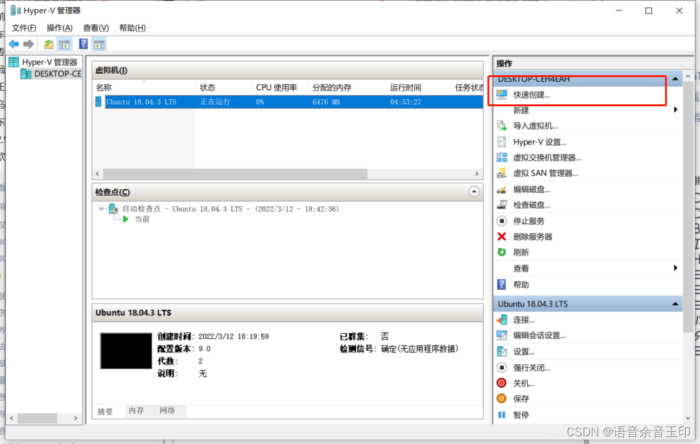Expand the 查看 submenu arrow in actions
The width and height of the screenshot is (700, 444).
click(x=675, y=268)
